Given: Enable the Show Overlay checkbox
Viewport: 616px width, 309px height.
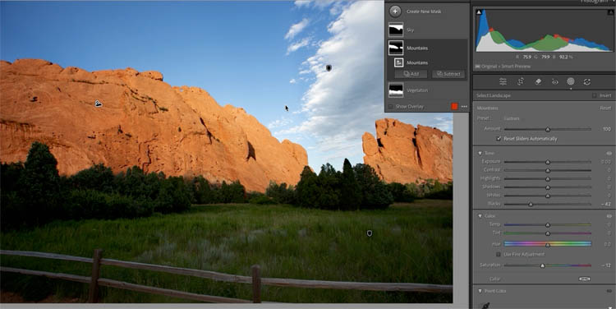Looking at the screenshot, I should (390, 107).
